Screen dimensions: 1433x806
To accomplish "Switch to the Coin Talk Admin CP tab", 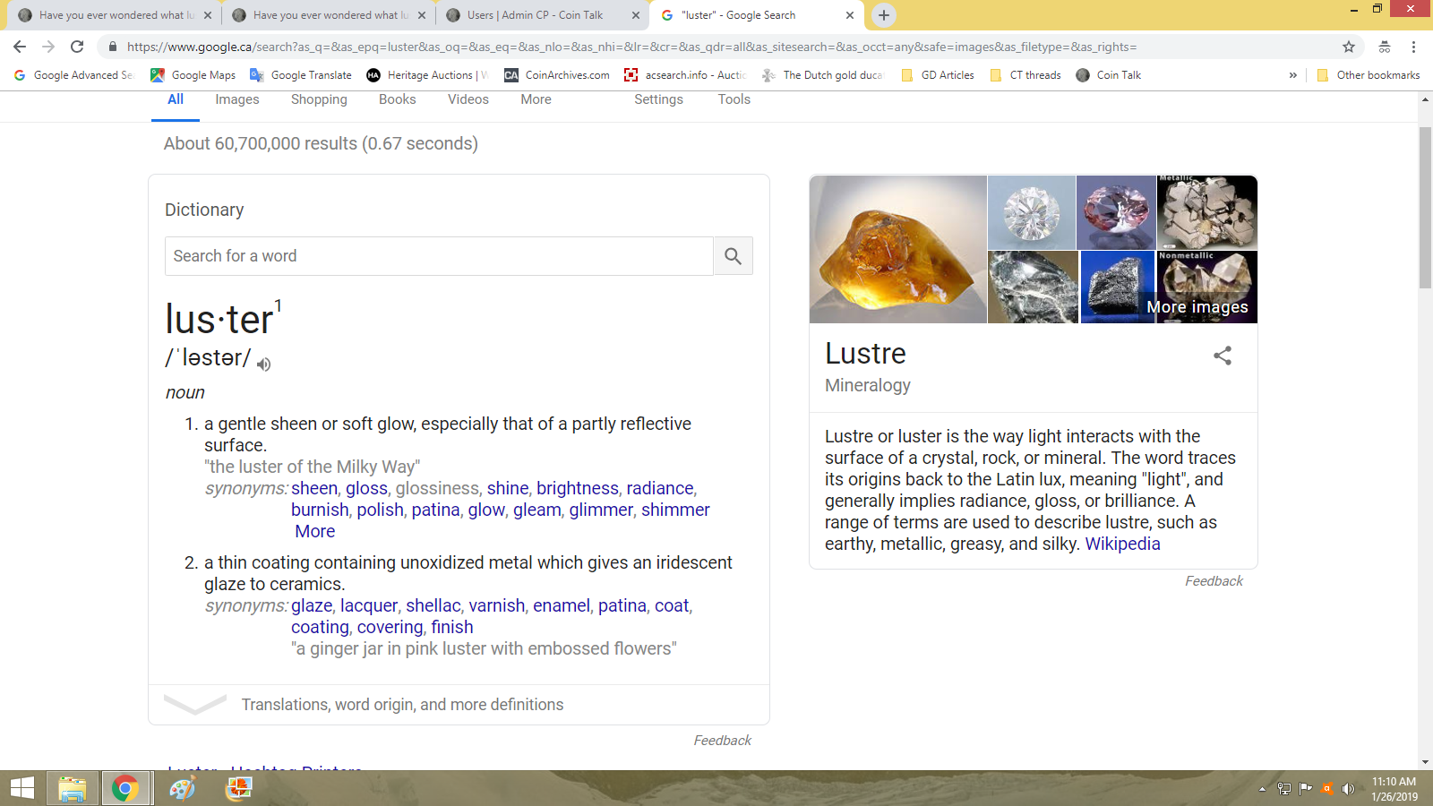I will (535, 15).
